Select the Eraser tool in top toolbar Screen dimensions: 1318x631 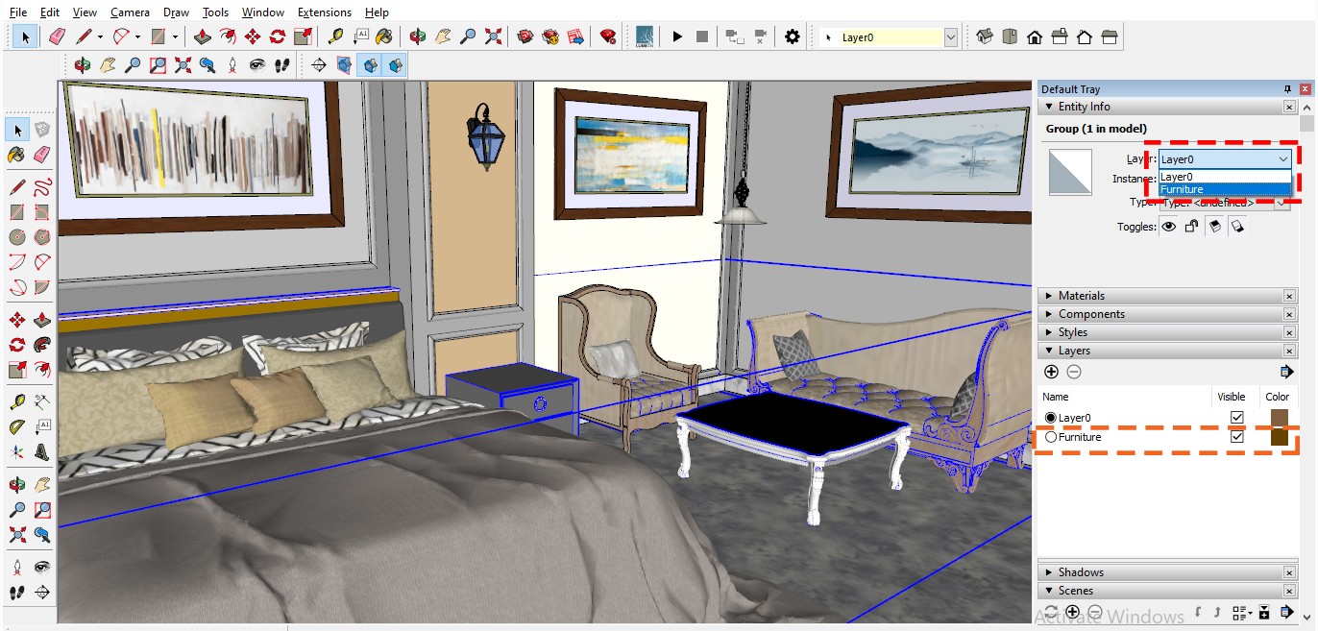click(56, 36)
